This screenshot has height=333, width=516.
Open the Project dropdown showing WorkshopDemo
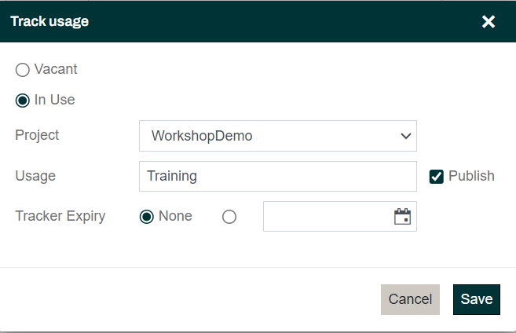267,136
